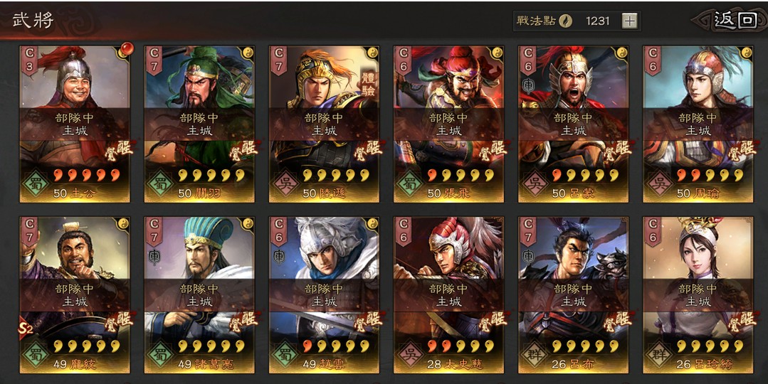Click the S2 season badge on 龐統 card
Image resolution: width=768 pixels, height=384 pixels.
[x=26, y=329]
